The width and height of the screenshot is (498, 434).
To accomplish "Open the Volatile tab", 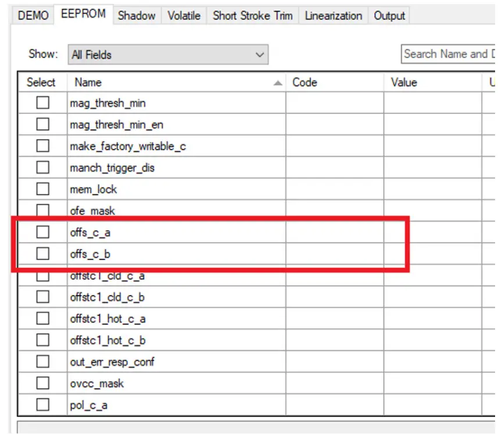I will tap(184, 15).
